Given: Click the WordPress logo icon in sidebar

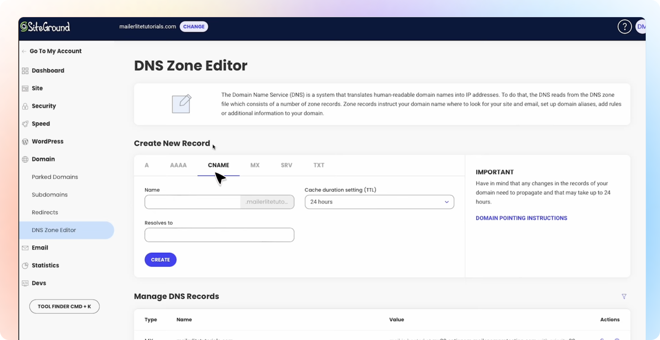Looking at the screenshot, I should coord(25,141).
